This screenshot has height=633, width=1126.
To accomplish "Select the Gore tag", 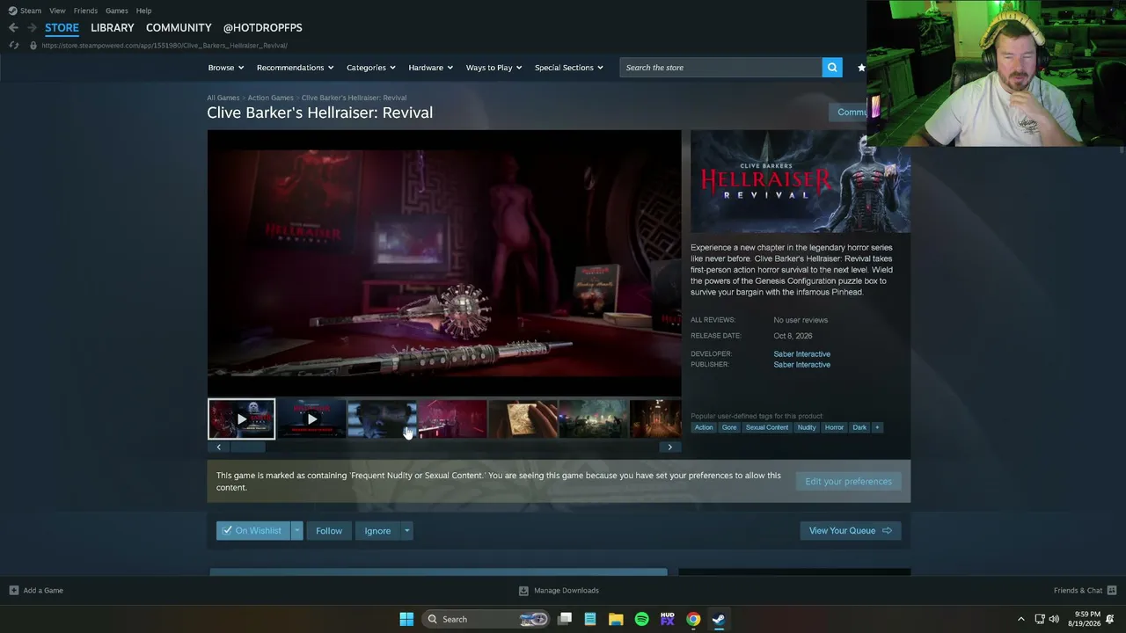I will pyautogui.click(x=729, y=427).
